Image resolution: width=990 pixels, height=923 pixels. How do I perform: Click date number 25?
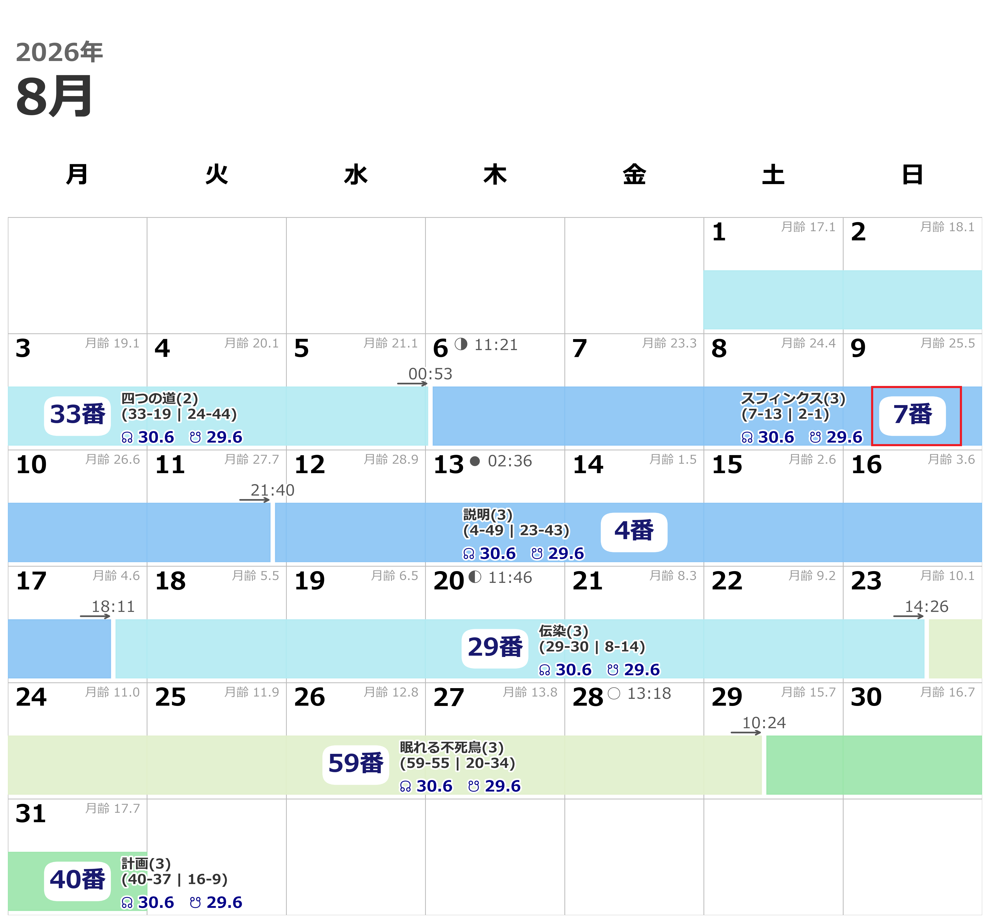[170, 697]
